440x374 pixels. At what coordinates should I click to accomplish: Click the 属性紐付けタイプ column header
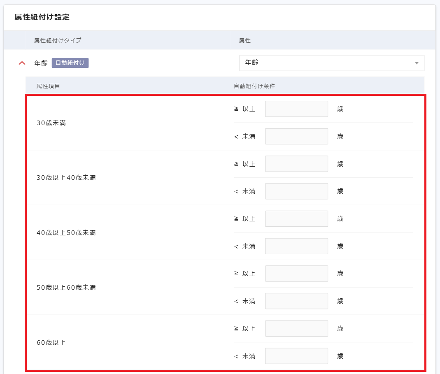(58, 40)
